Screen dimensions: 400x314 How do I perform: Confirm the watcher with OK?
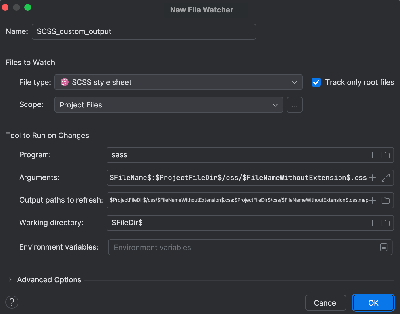pyautogui.click(x=373, y=303)
